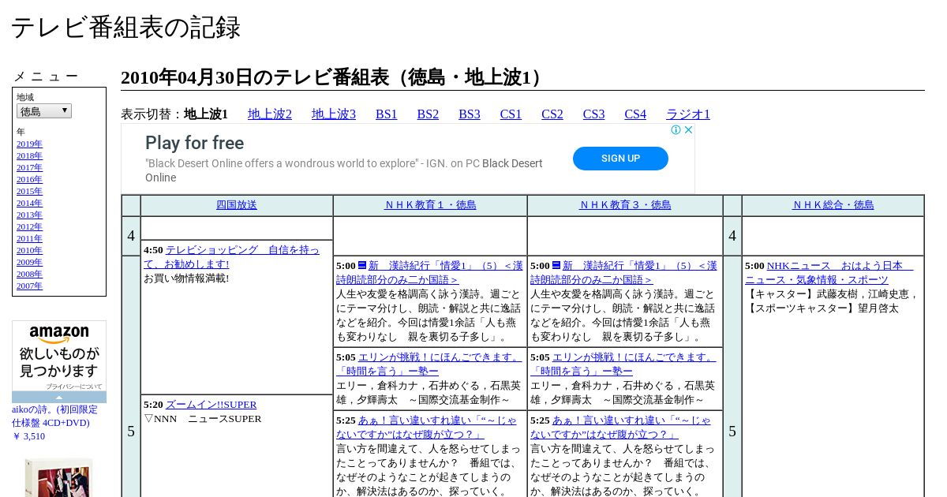The image size is (947, 497).
Task: Open the 2007年 year link
Action: click(29, 286)
